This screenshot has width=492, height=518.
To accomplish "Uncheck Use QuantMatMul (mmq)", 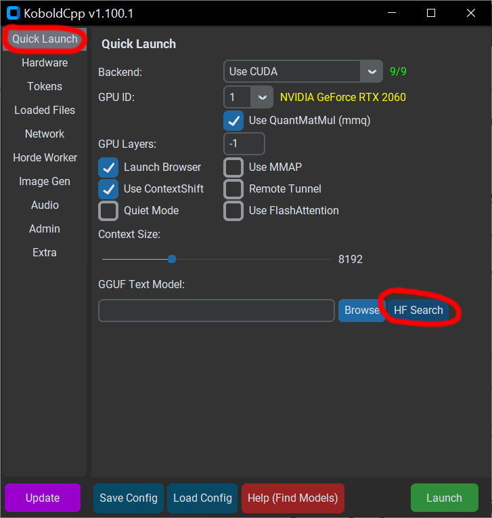I will click(233, 121).
